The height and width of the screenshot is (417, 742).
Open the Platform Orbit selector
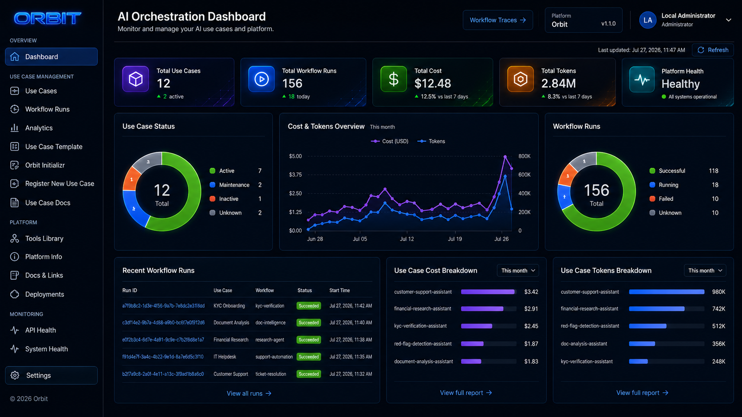[x=584, y=20]
